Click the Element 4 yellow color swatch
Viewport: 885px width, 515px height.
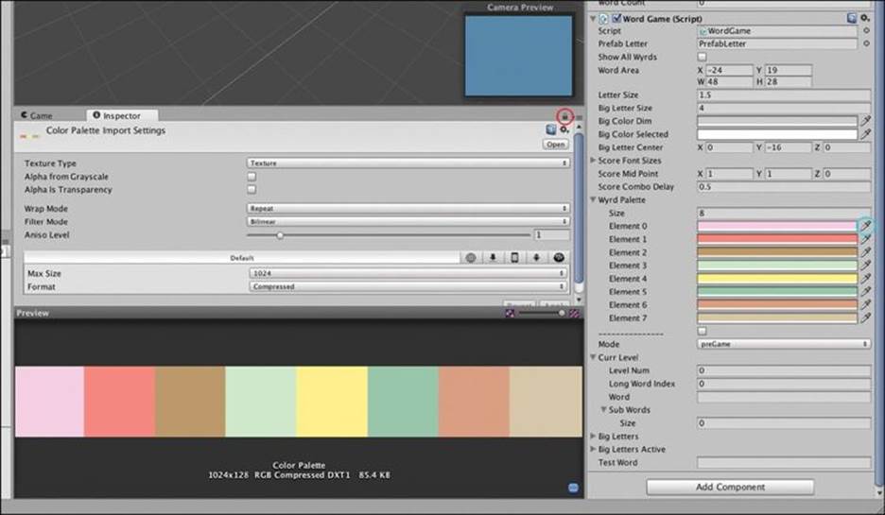click(777, 279)
